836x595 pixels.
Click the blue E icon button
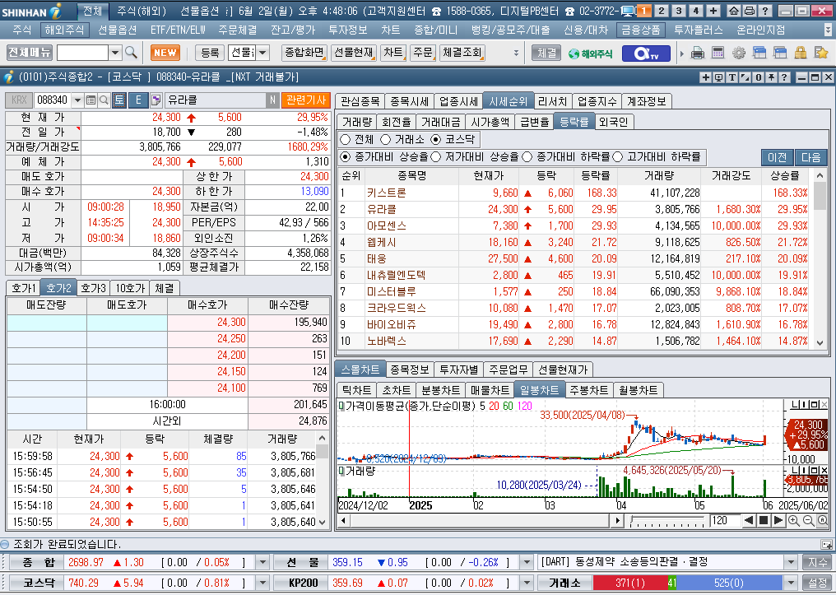[138, 100]
